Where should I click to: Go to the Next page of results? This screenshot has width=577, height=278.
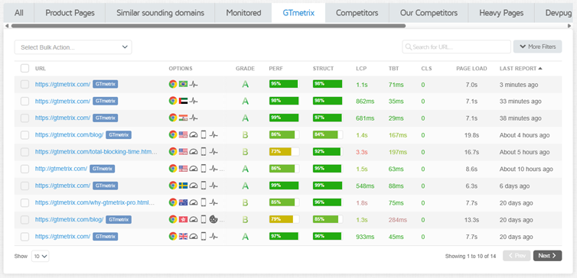pos(548,256)
